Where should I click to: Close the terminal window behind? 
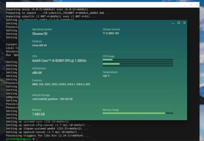coord(197,5)
